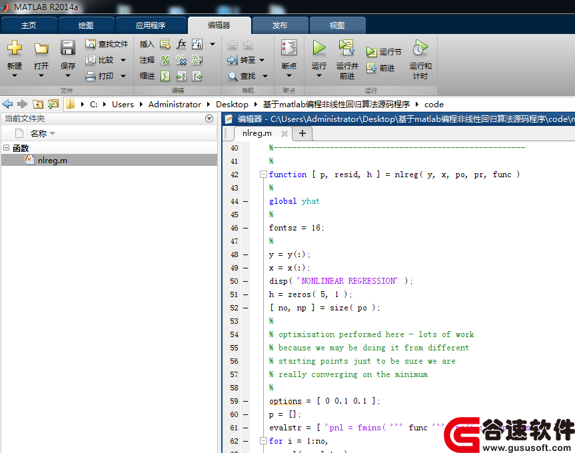Image resolution: width=575 pixels, height=453 pixels.
Task: Fold the function block at line 42
Action: [263, 175]
